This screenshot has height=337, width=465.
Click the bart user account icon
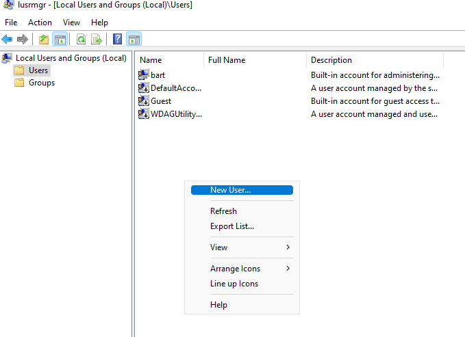[144, 75]
